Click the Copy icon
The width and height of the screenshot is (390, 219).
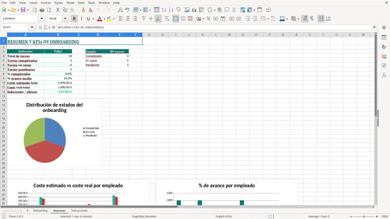(x=65, y=10)
